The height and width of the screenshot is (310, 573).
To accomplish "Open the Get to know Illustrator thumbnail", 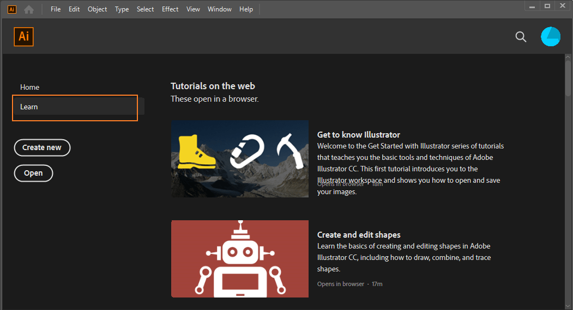I will [239, 159].
